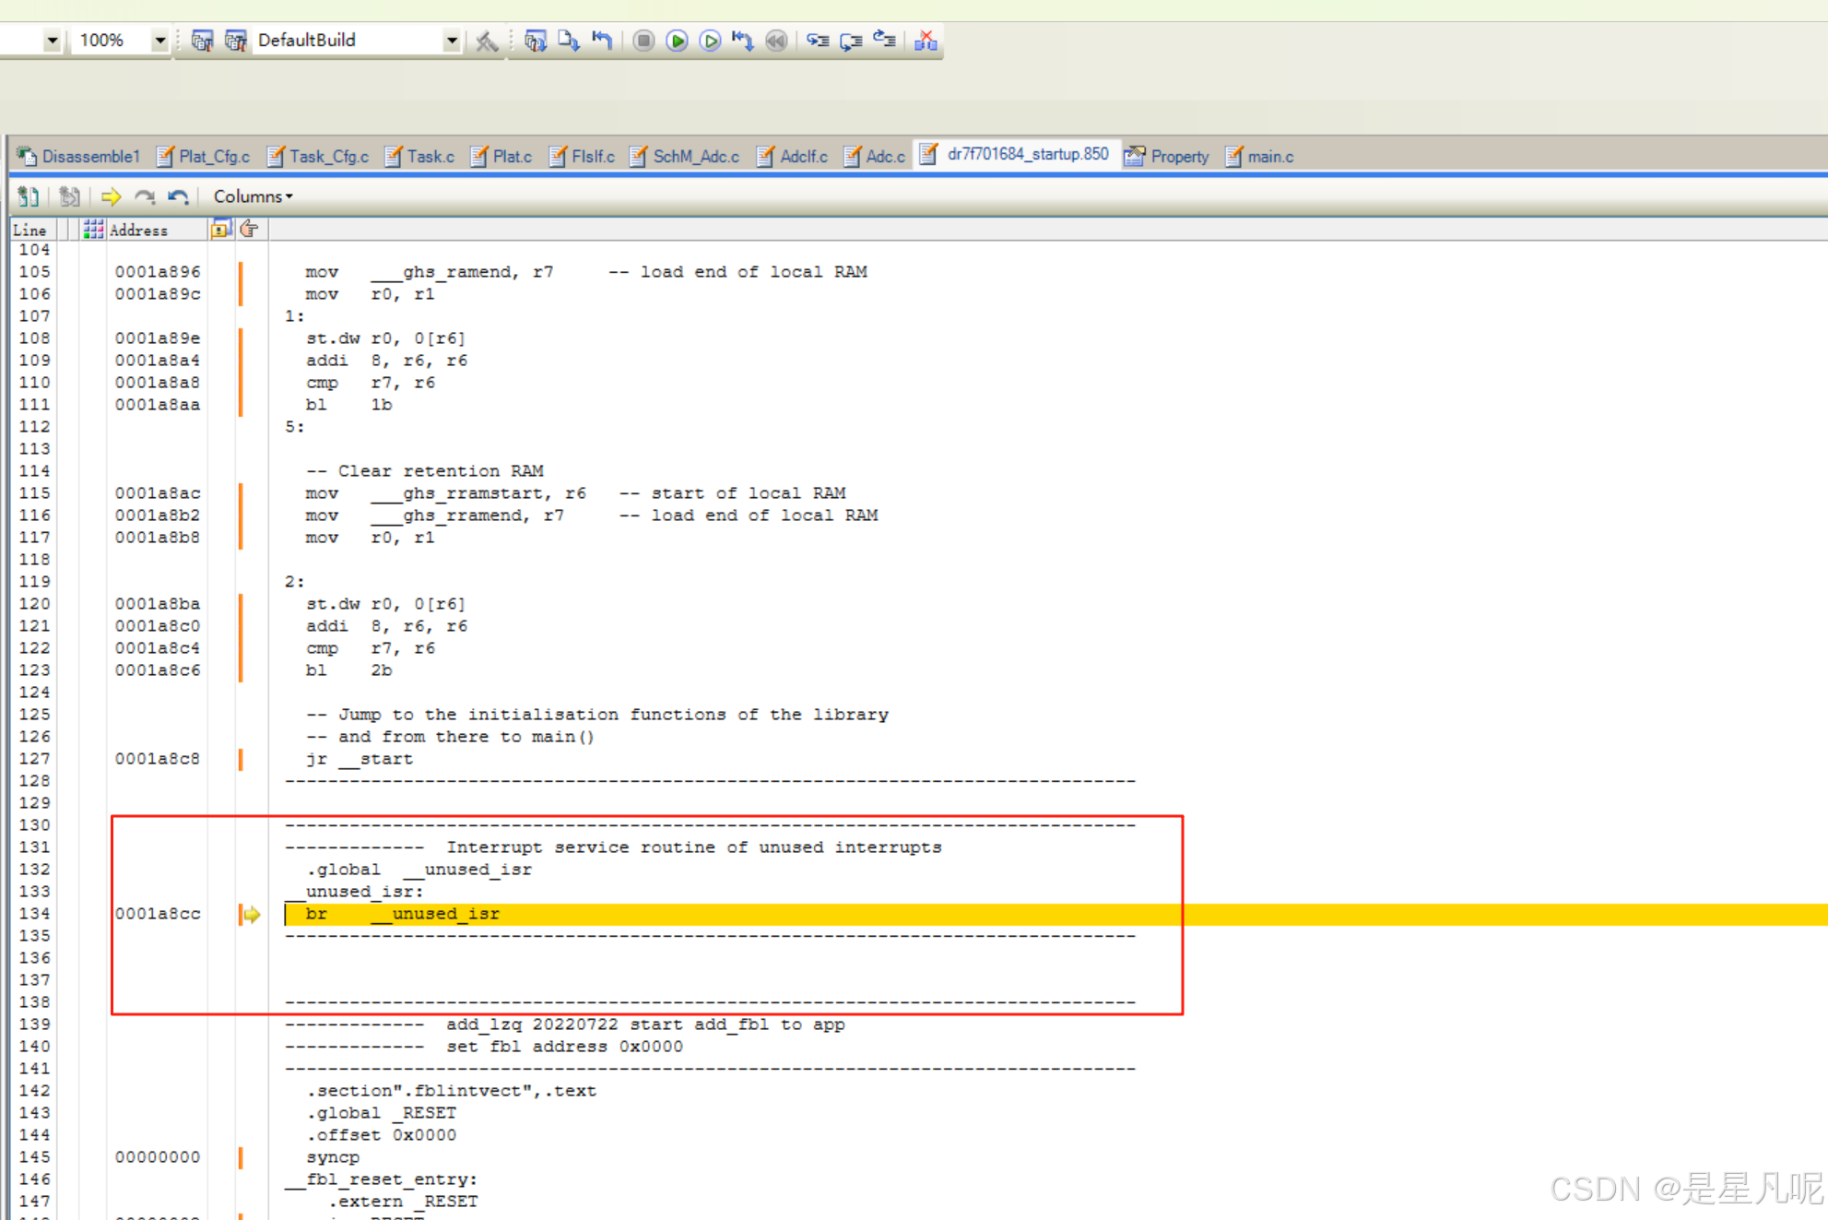This screenshot has height=1220, width=1828.
Task: Click the '.extern _RESET' line
Action: (403, 1202)
